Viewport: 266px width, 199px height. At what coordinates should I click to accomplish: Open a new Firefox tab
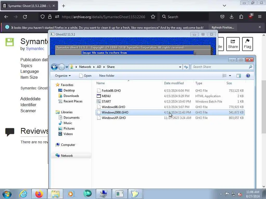(63, 6)
